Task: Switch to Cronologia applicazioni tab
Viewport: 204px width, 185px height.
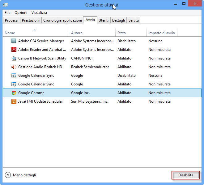Action: pos(62,20)
